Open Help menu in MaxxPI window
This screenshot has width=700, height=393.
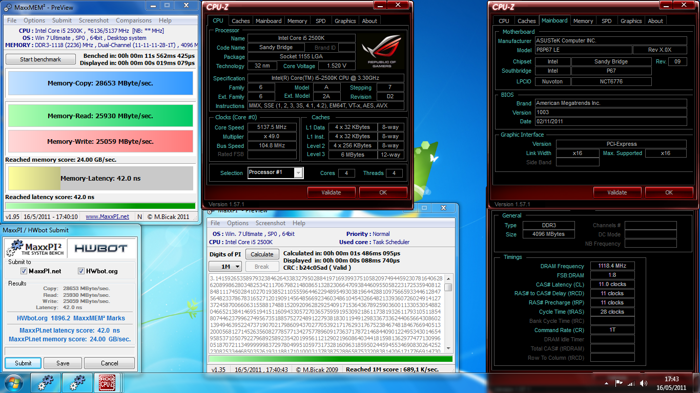(x=299, y=223)
